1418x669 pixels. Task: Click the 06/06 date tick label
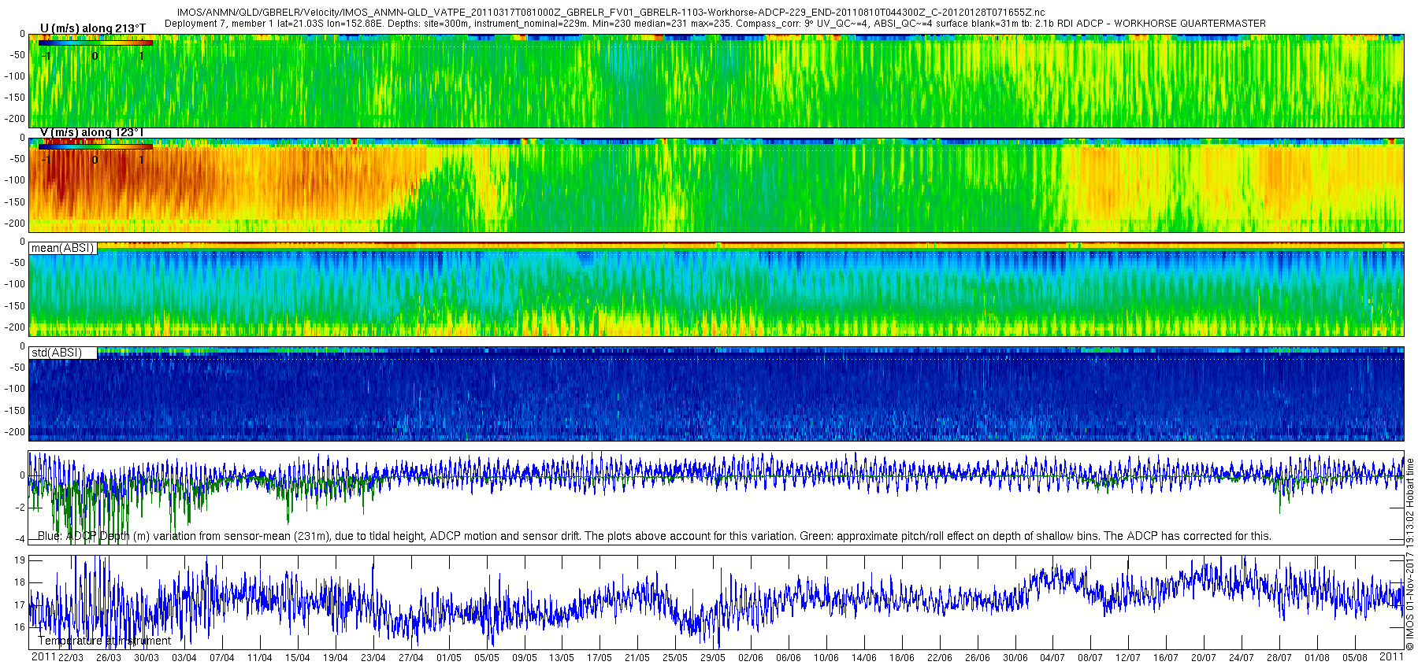[789, 658]
